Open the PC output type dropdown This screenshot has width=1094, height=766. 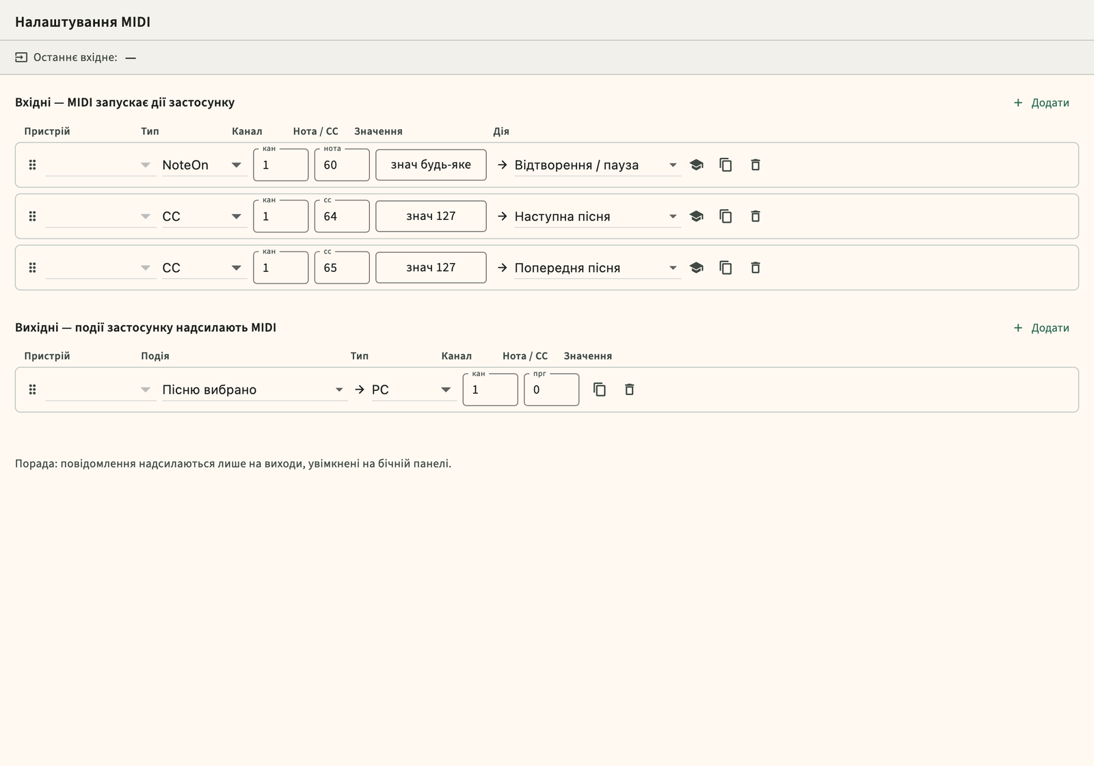point(414,389)
